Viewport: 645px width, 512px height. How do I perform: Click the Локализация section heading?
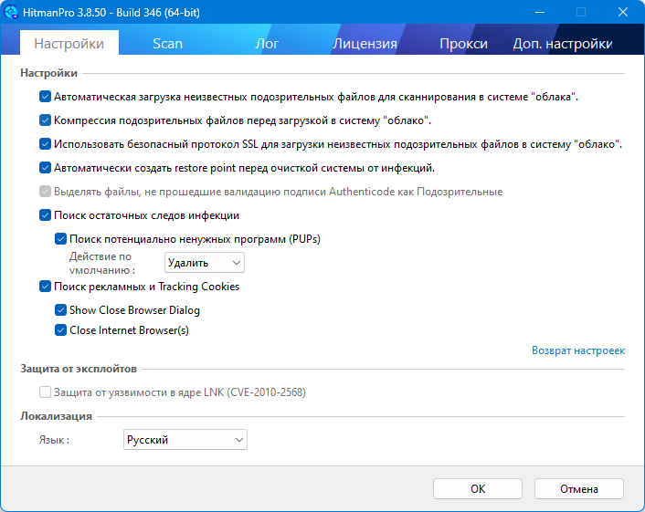tap(56, 416)
